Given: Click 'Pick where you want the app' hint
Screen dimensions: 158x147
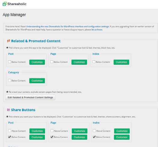Looking at the screenshot, I should (62, 48).
